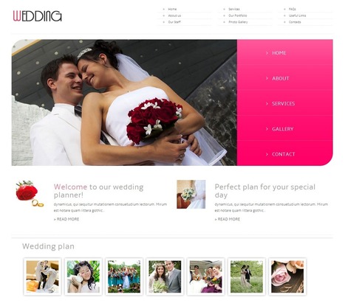This screenshot has width=345, height=303.
Task: Click READ MORE under Welcome section
Action: (x=66, y=219)
